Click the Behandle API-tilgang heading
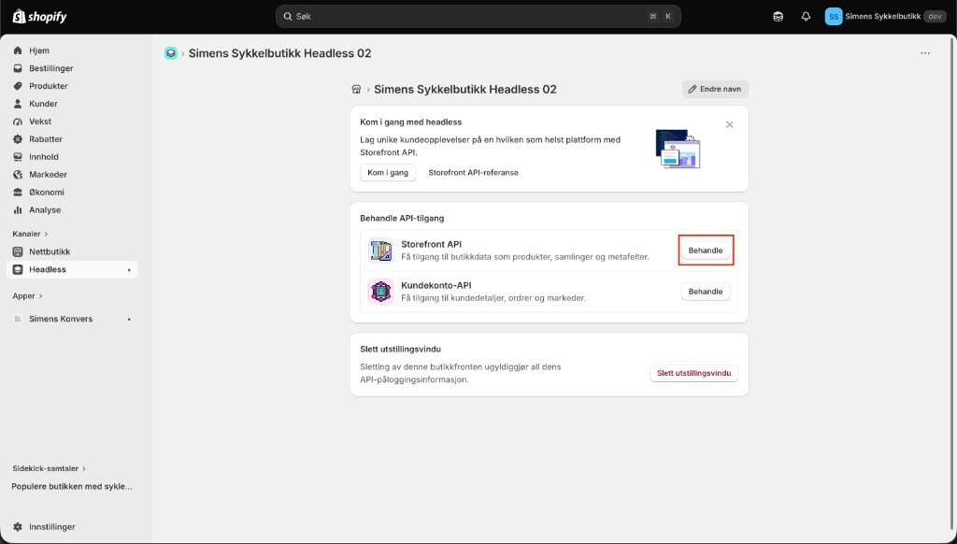This screenshot has height=544, width=957. pos(402,218)
